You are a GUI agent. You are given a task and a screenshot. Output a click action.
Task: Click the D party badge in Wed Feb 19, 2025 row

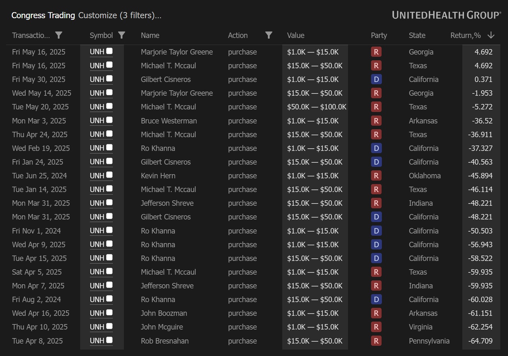[x=376, y=148]
